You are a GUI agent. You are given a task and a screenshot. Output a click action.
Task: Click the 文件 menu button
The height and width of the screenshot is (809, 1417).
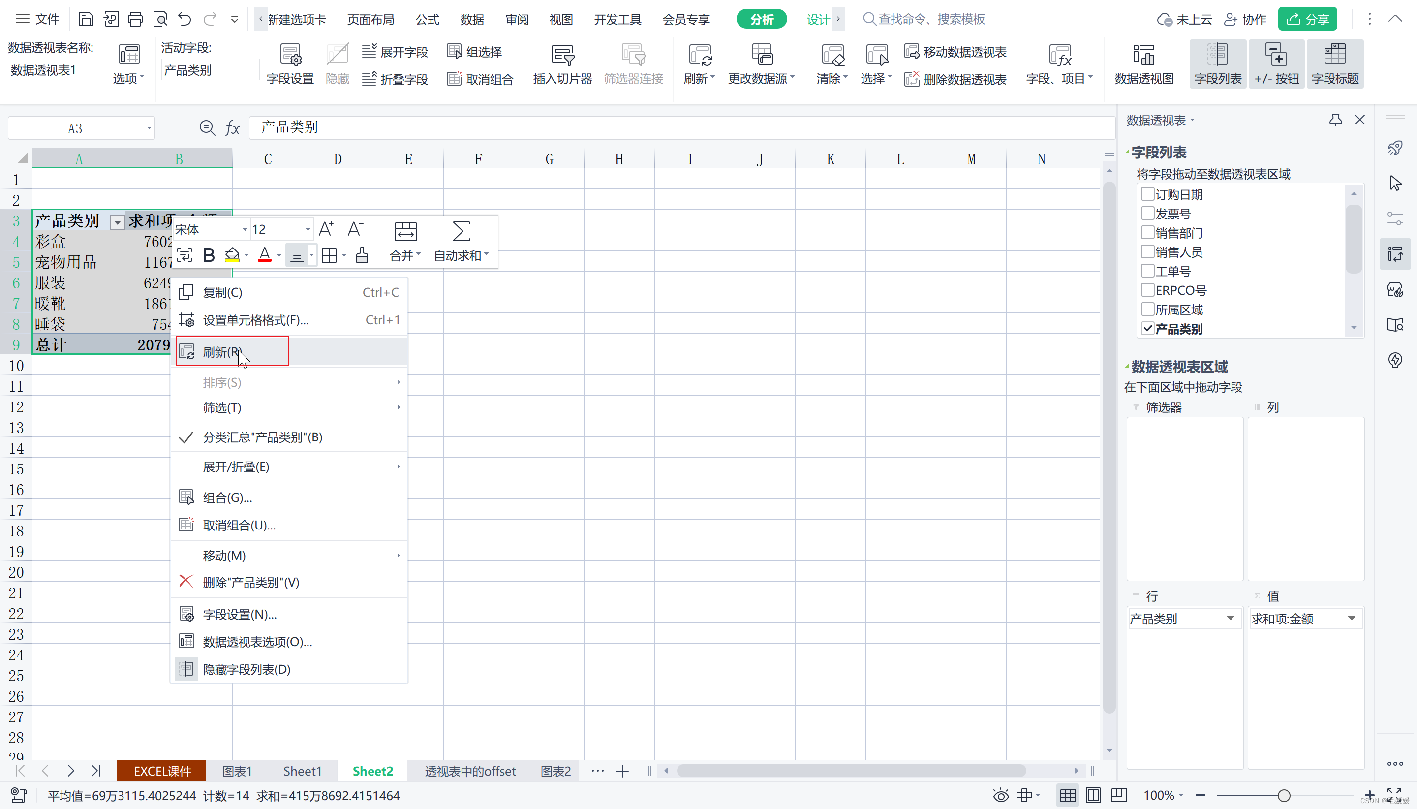(38, 20)
